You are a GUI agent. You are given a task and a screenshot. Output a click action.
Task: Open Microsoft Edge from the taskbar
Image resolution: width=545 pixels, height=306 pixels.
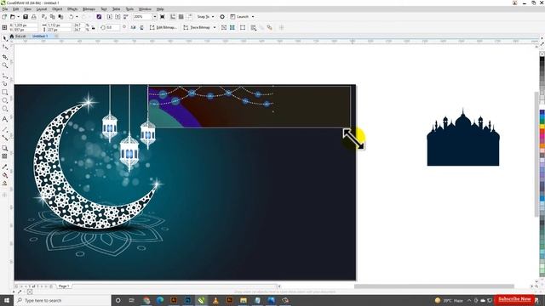tap(160, 300)
